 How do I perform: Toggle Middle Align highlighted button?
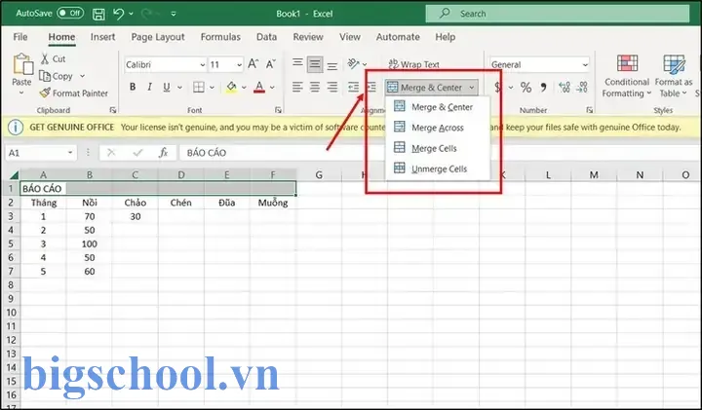(315, 64)
